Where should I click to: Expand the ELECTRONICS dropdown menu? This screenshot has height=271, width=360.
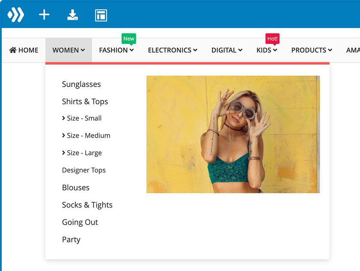point(172,50)
